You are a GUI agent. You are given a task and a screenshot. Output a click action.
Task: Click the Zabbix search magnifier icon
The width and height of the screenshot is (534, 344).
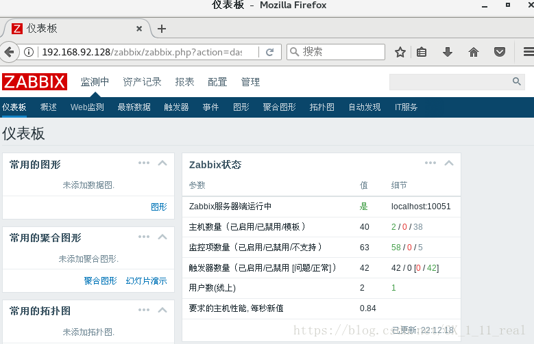click(x=517, y=81)
